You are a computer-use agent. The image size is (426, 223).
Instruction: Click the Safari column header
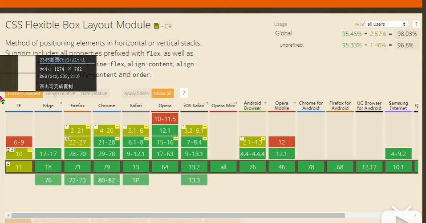click(136, 105)
